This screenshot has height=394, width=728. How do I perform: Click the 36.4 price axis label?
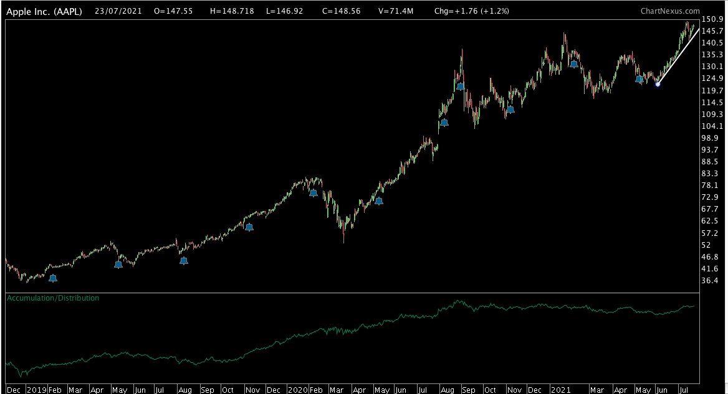[711, 281]
